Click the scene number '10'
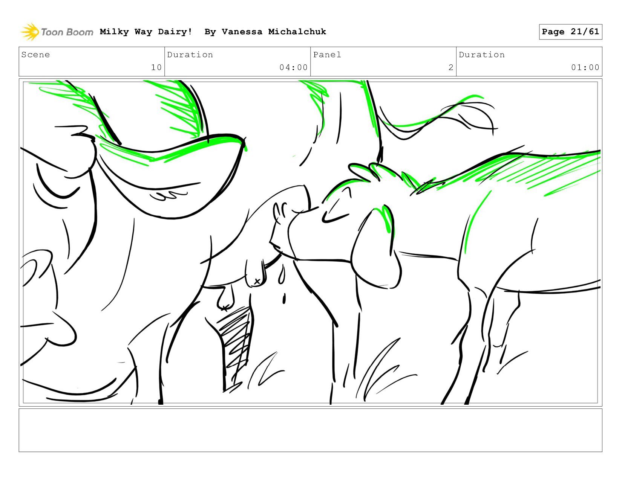Screen dimensions: 622x480 pyautogui.click(x=156, y=67)
